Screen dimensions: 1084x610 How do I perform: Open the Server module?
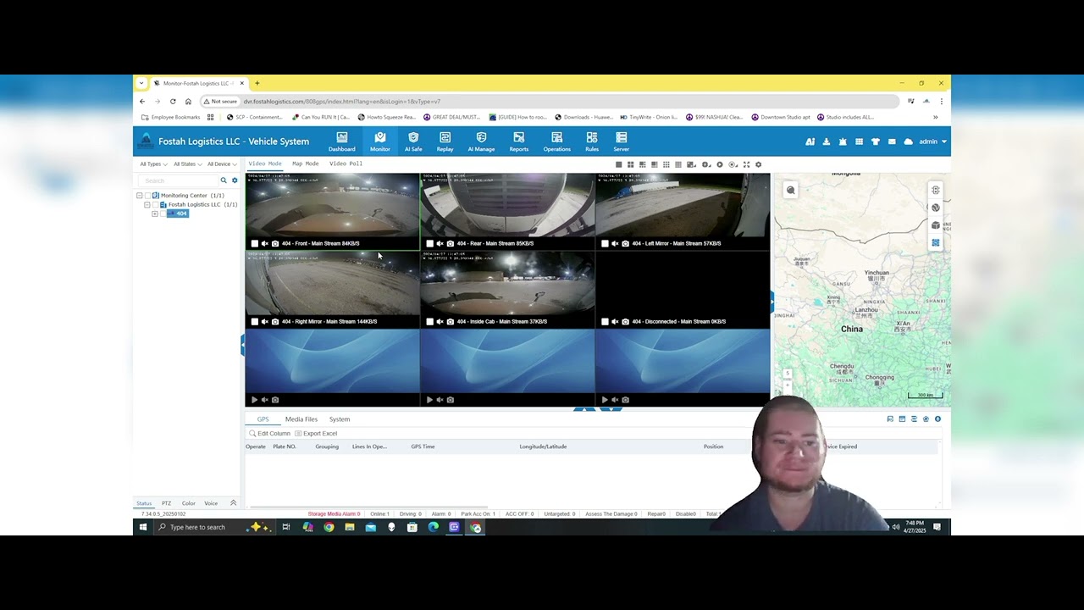pos(621,141)
